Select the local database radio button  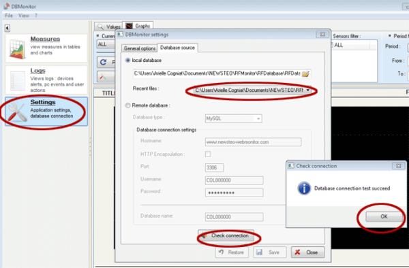(x=128, y=61)
